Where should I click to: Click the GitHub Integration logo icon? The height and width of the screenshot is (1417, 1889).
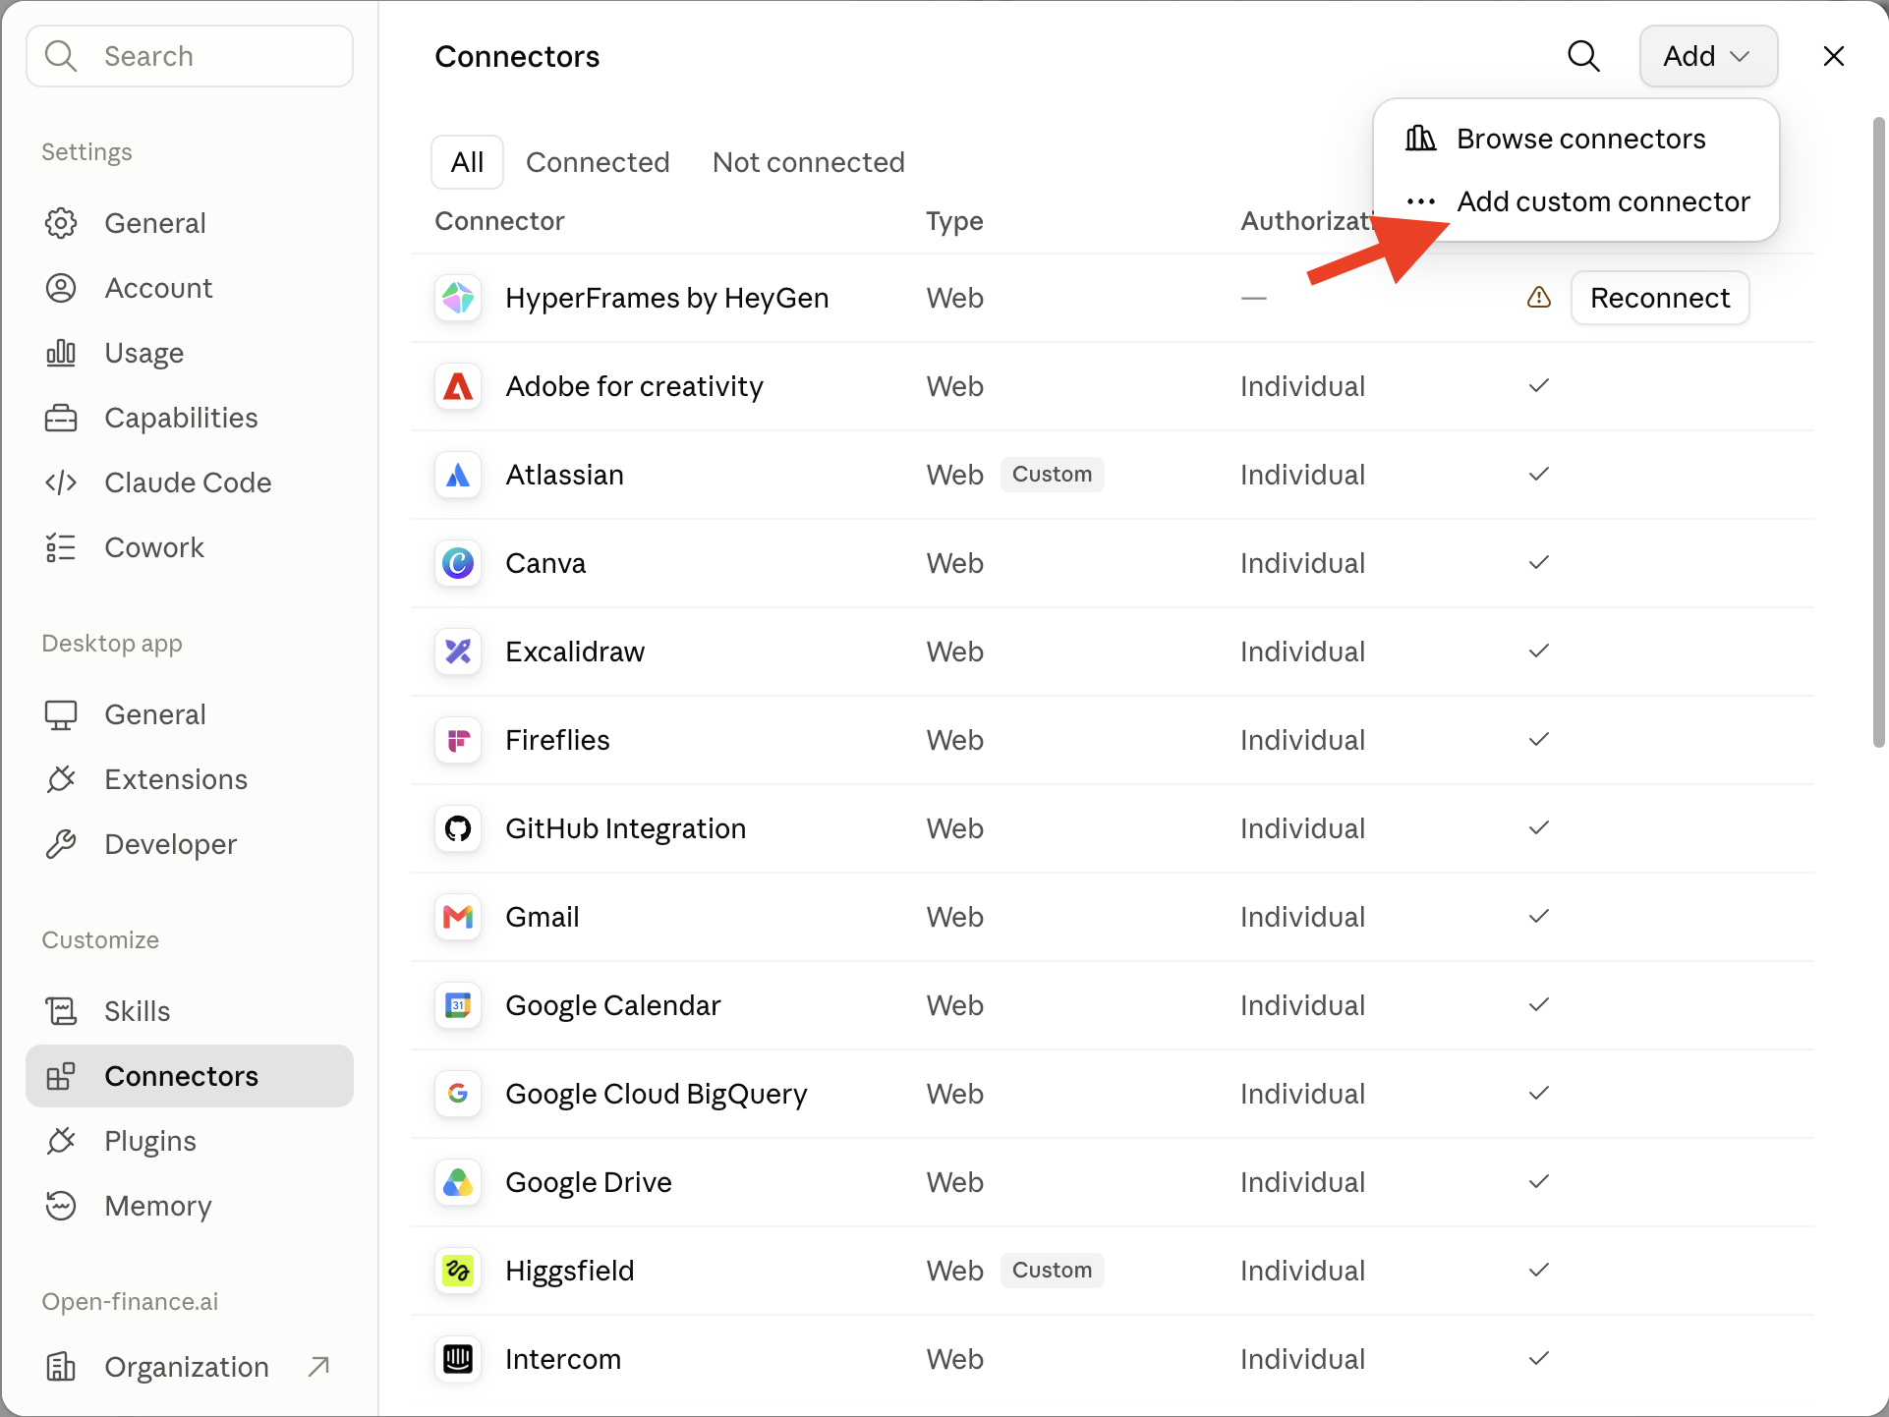point(458,828)
